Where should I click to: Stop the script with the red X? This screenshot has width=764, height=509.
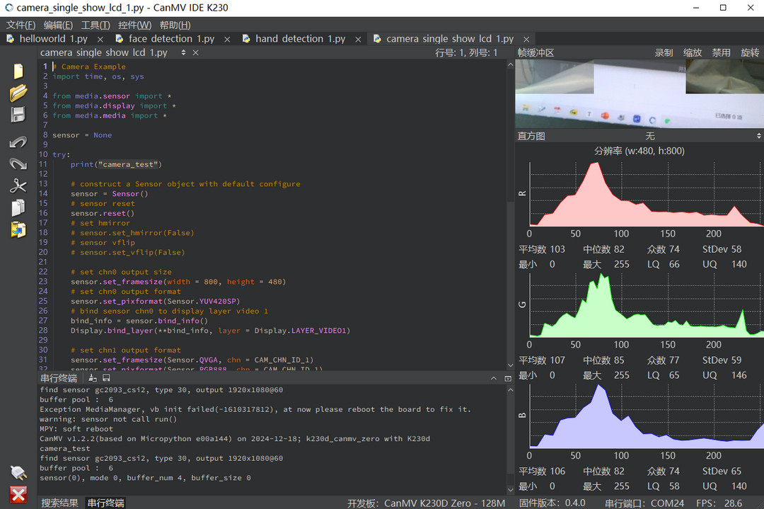tap(18, 494)
